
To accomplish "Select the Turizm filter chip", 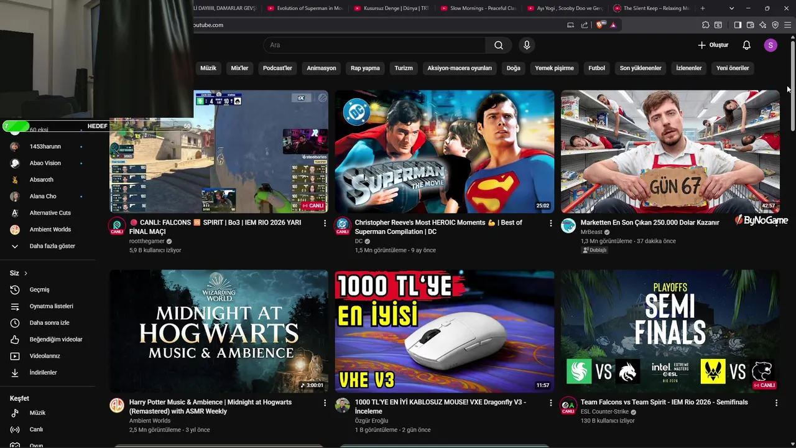I will [404, 68].
